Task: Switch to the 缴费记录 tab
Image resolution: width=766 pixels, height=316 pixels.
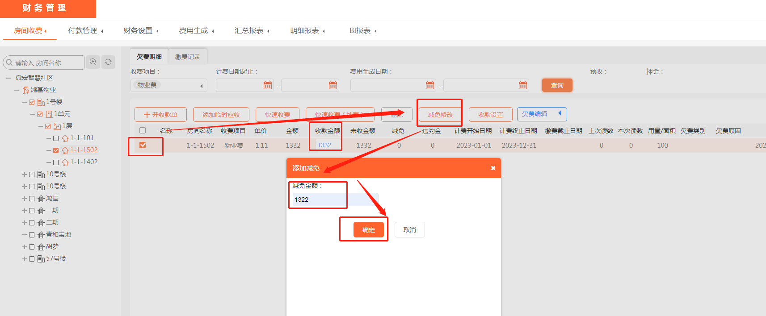Action: pyautogui.click(x=188, y=57)
